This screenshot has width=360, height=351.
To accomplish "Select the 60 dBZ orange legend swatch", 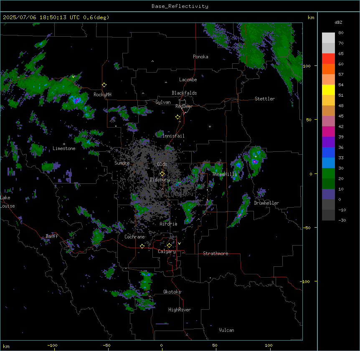I will [328, 69].
